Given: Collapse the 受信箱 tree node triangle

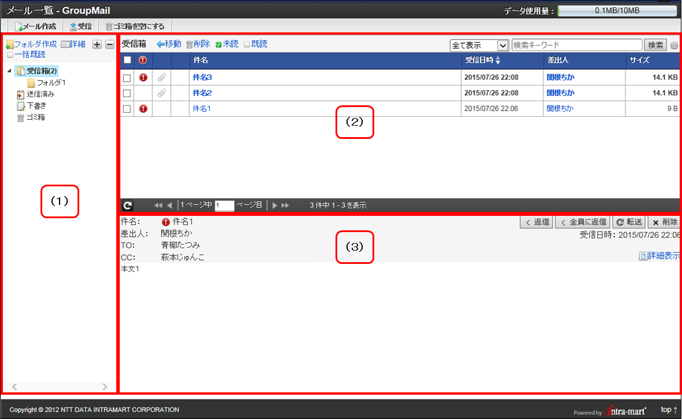Looking at the screenshot, I should [x=10, y=71].
